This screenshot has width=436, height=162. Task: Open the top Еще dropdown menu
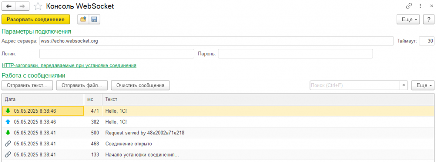click(408, 20)
